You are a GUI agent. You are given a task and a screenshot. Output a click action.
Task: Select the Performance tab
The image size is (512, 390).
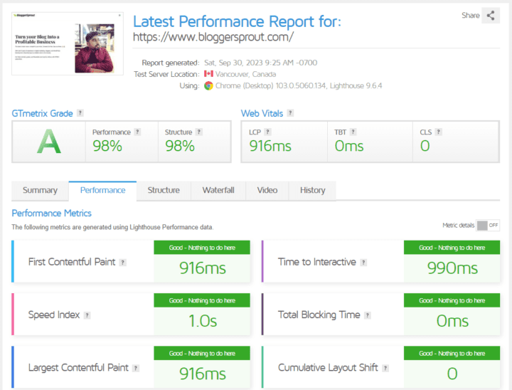103,190
